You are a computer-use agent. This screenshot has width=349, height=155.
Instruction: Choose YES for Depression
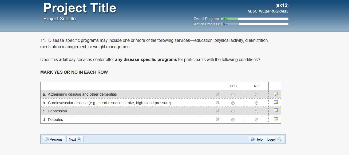233,111
